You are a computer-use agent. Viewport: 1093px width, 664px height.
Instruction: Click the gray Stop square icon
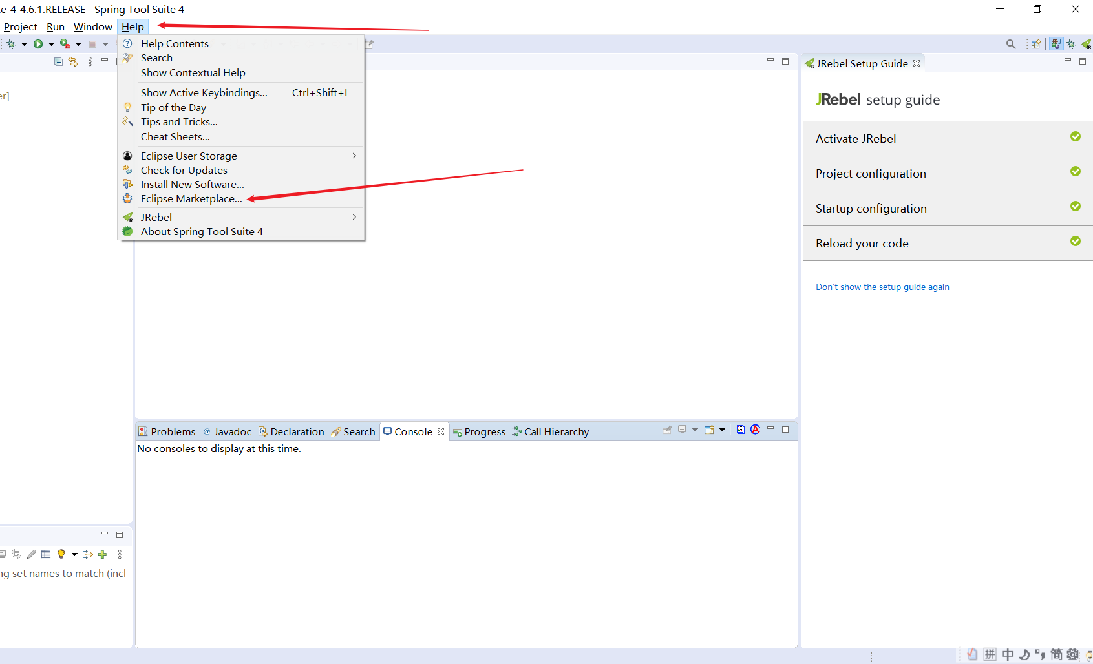coord(92,44)
